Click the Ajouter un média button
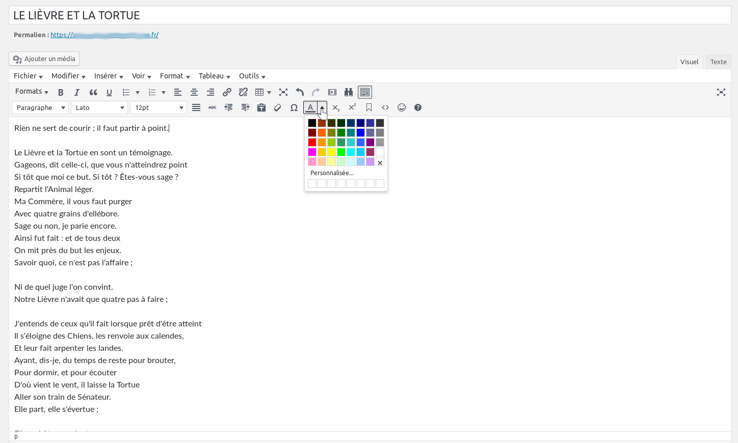 click(44, 59)
